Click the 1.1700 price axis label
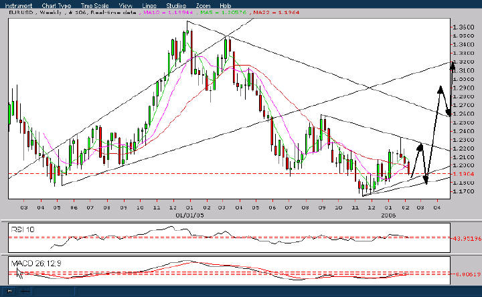This screenshot has height=297, width=482. [463, 191]
